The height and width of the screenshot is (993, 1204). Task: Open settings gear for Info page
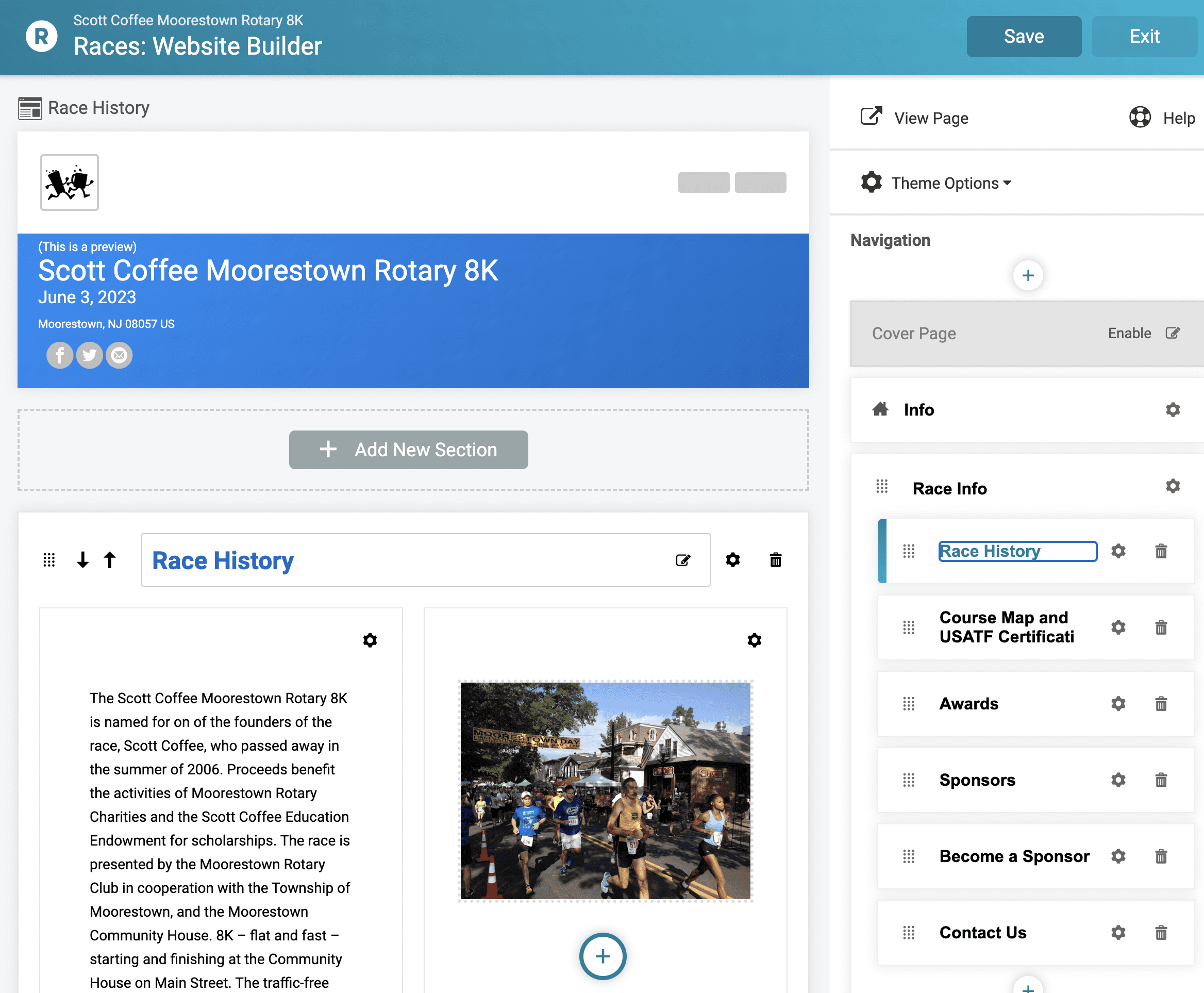point(1173,409)
